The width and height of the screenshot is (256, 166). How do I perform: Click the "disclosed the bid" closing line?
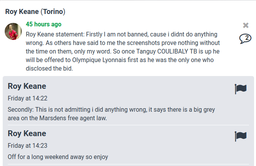coord(49,69)
